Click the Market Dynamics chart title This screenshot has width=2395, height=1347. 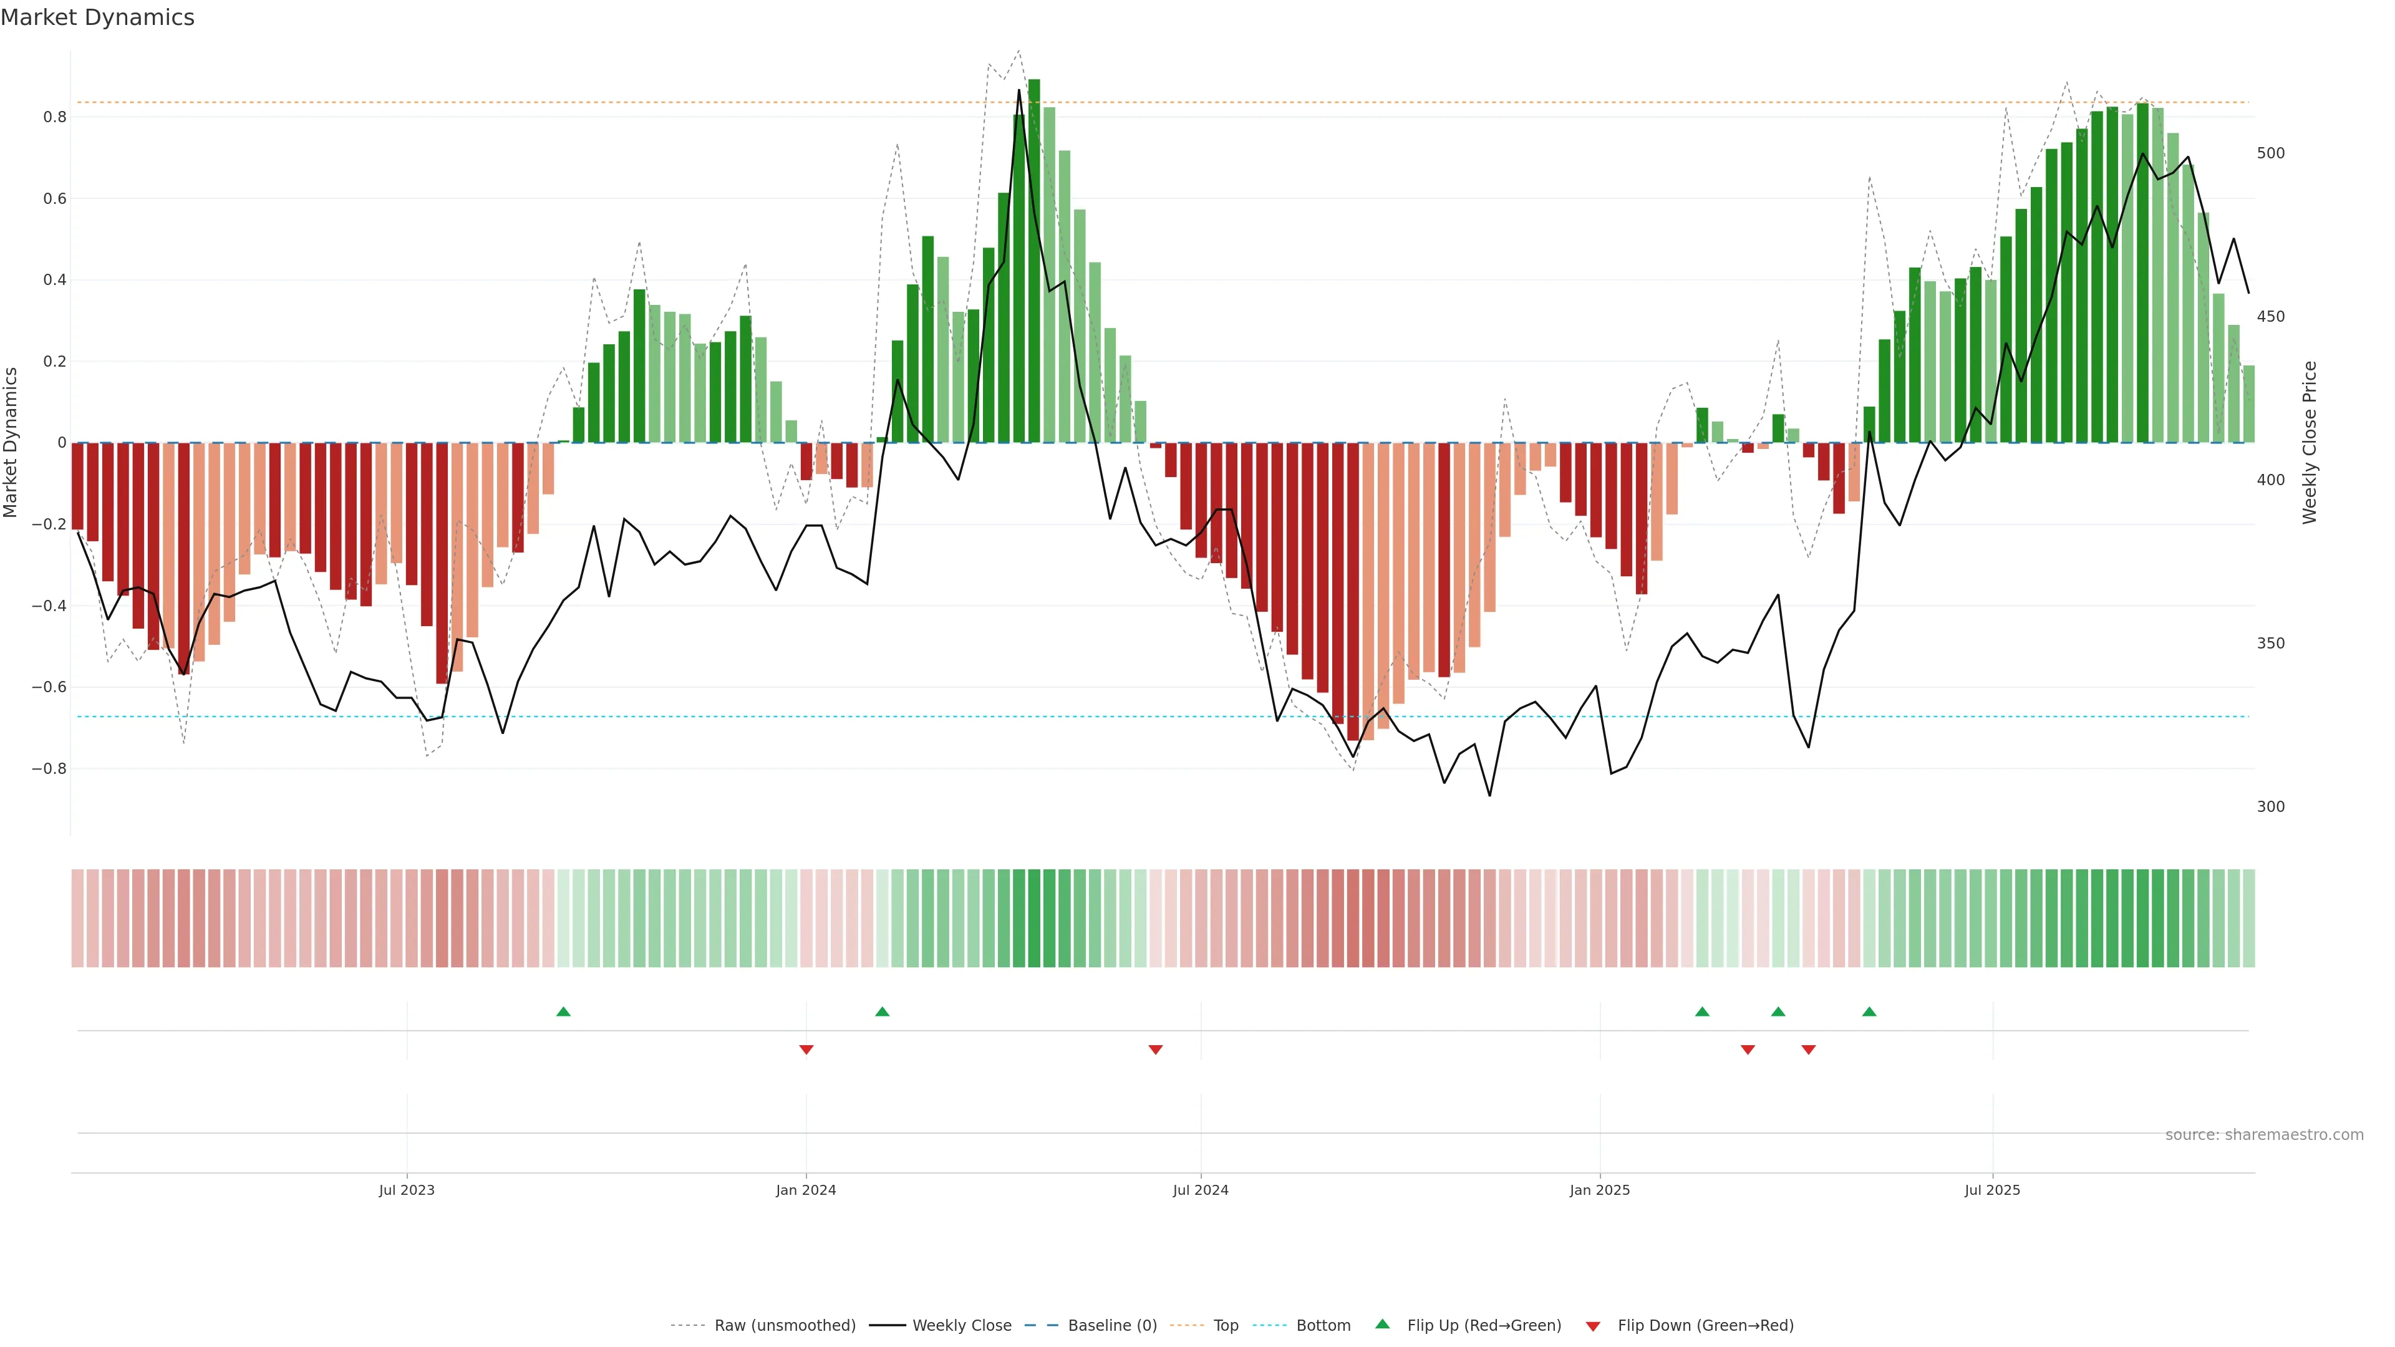tap(98, 17)
